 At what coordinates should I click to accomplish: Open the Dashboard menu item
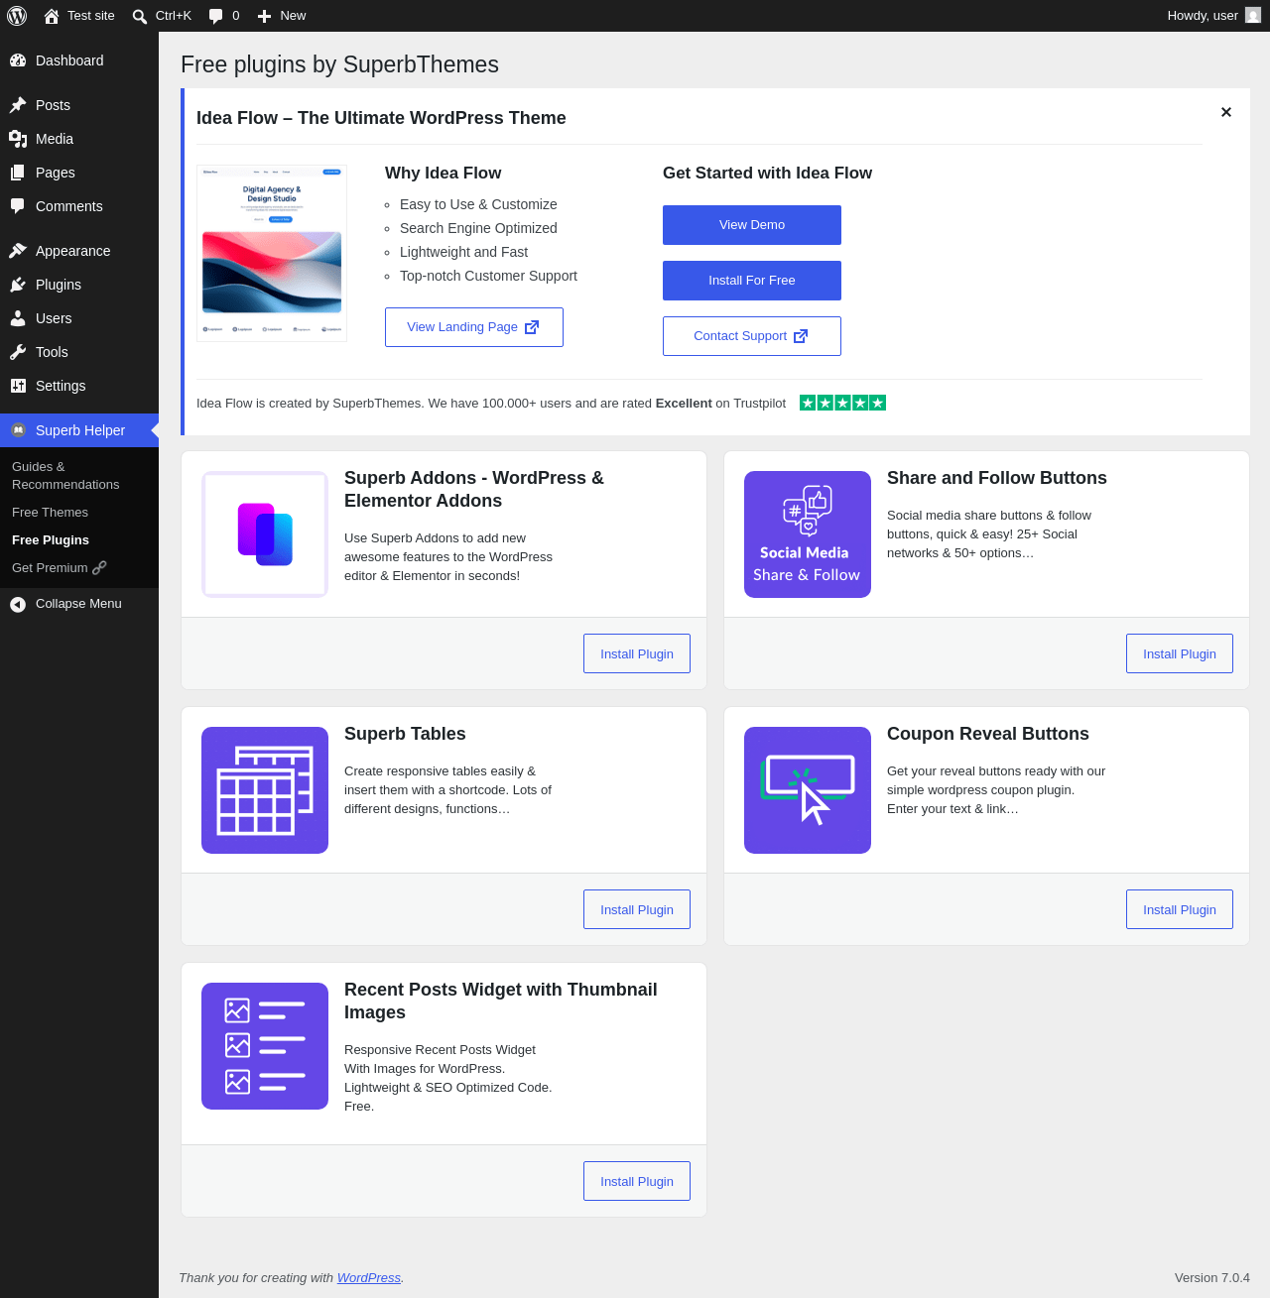(79, 60)
